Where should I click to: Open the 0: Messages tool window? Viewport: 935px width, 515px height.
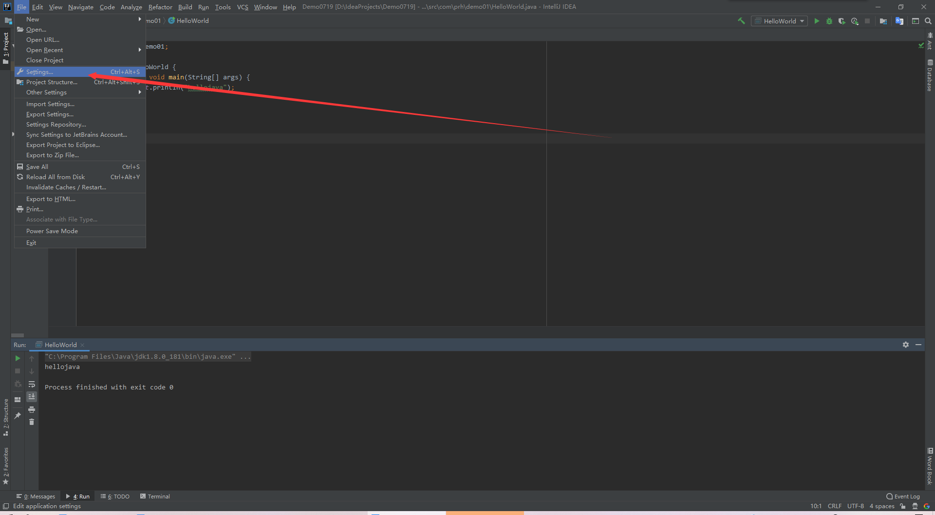[x=36, y=497]
